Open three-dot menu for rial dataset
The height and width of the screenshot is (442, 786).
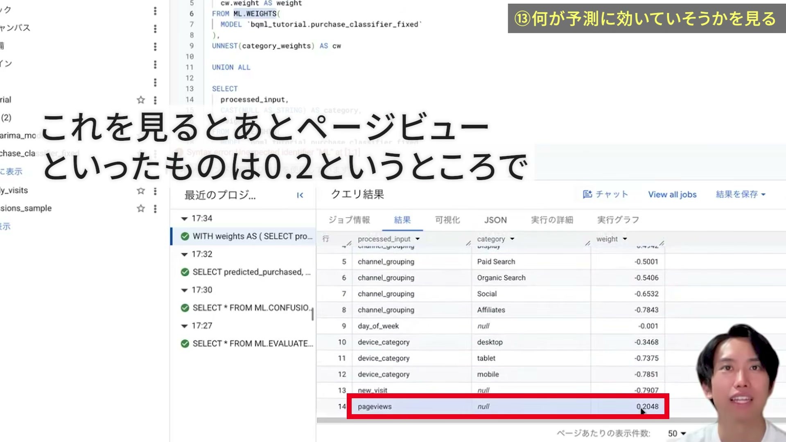155,100
